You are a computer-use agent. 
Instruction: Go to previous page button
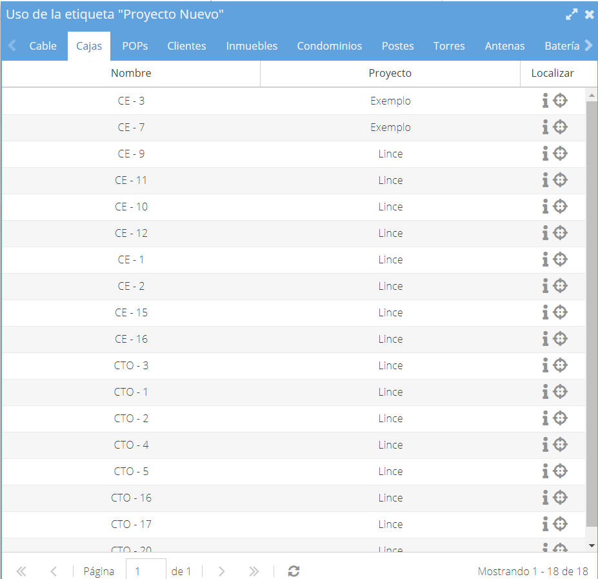pyautogui.click(x=54, y=571)
